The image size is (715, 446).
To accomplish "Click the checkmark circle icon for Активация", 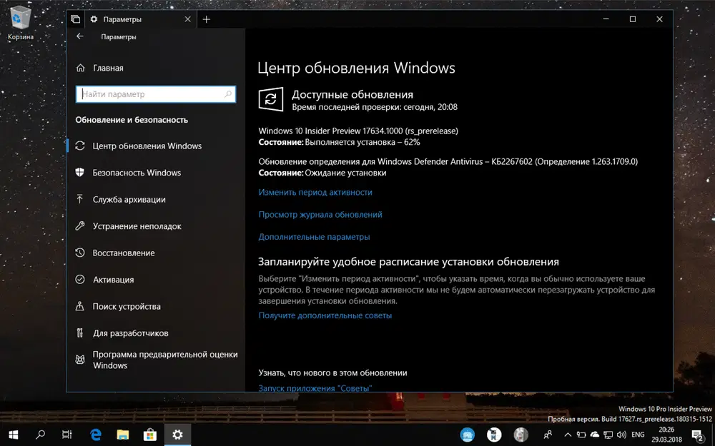I will [x=80, y=280].
